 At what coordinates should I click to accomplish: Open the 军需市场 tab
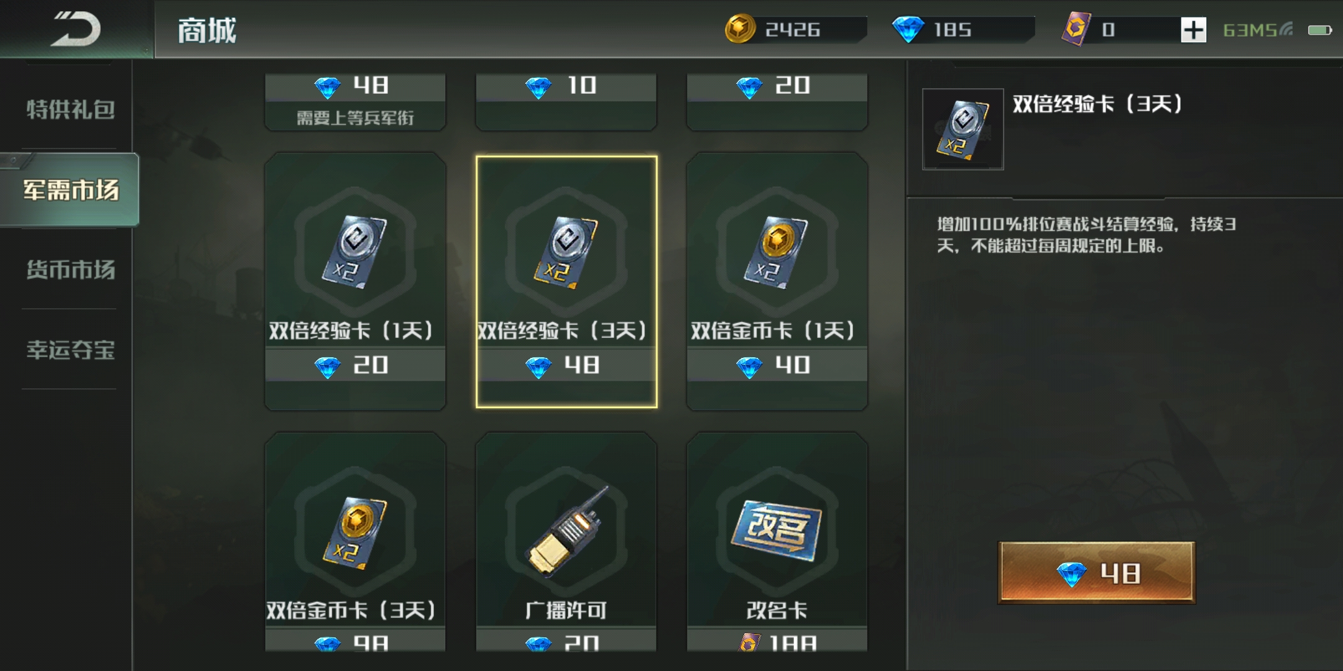pos(70,189)
